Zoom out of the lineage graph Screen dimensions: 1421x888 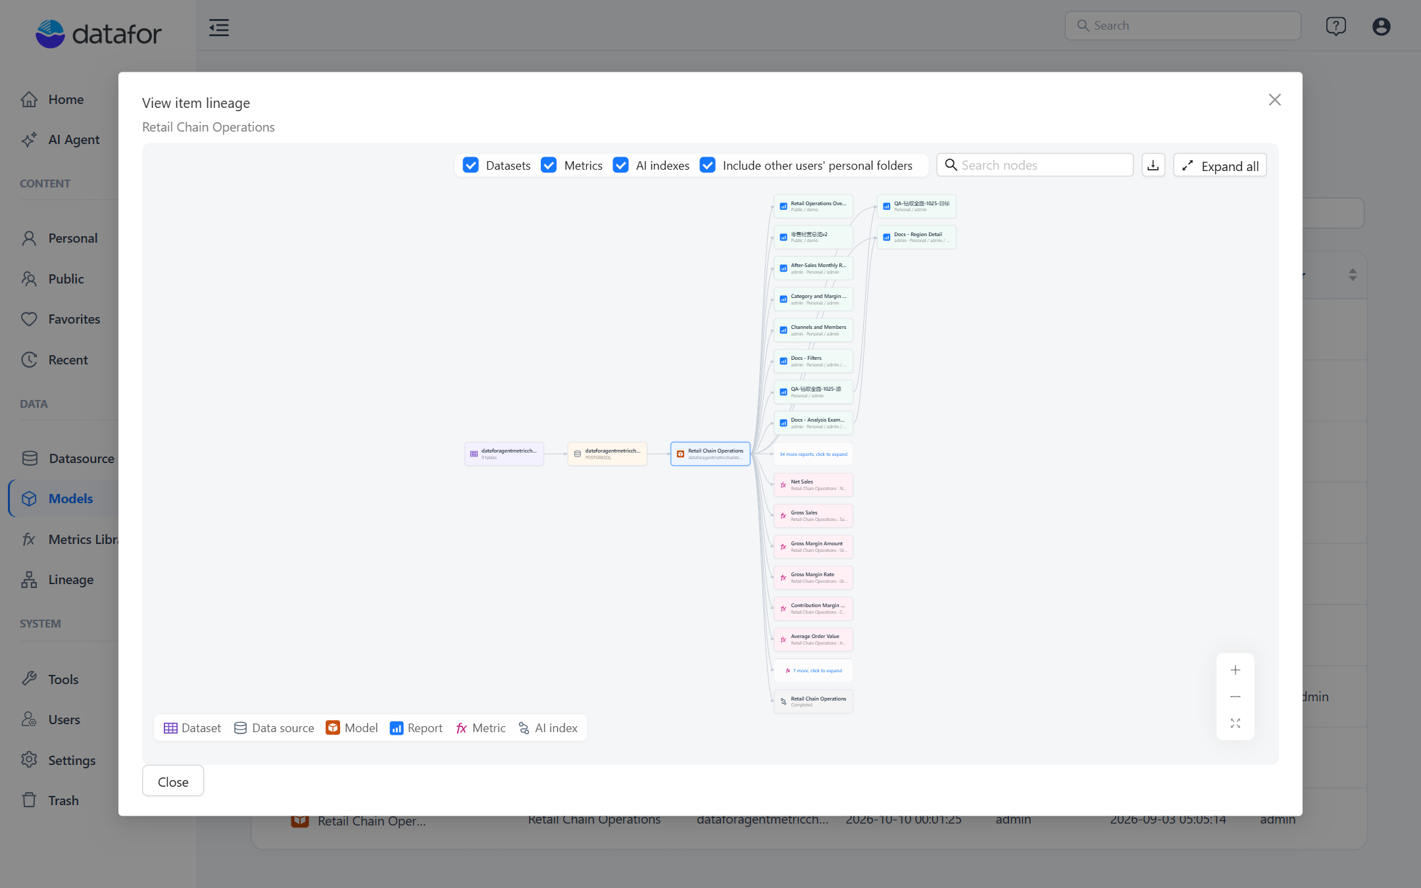pos(1235,697)
